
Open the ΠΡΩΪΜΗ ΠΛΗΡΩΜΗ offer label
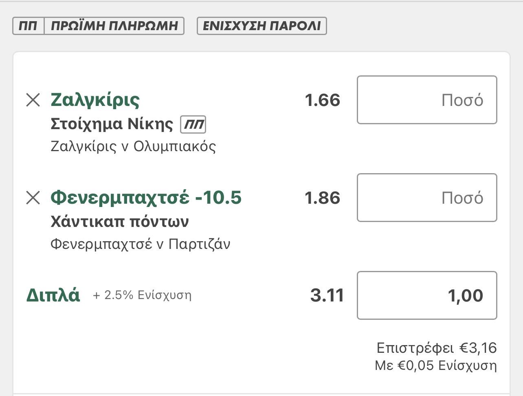[x=114, y=26]
